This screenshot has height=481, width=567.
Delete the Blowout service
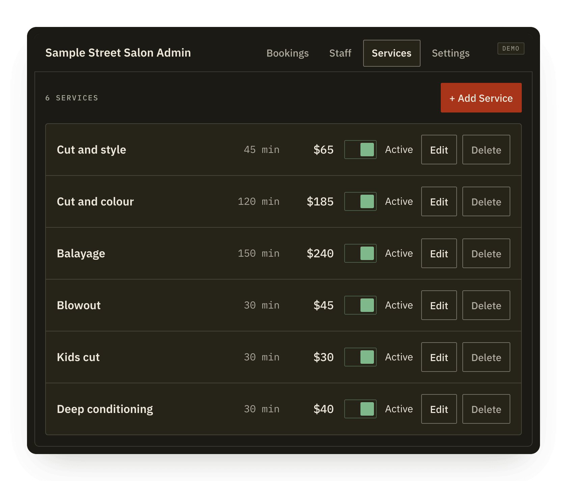pyautogui.click(x=486, y=305)
